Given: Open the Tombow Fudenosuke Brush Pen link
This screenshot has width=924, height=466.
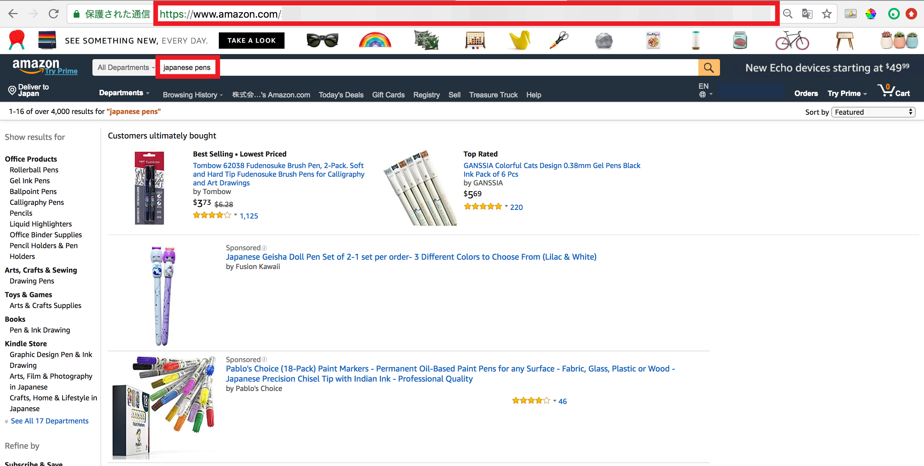Looking at the screenshot, I should point(278,174).
